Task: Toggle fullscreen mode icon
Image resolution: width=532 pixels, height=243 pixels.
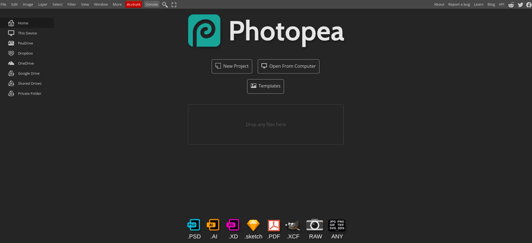Action: point(174,4)
